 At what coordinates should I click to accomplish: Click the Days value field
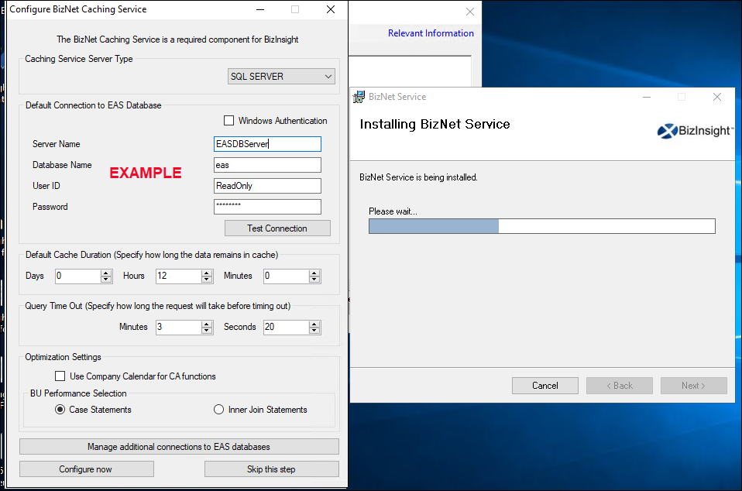pos(78,276)
